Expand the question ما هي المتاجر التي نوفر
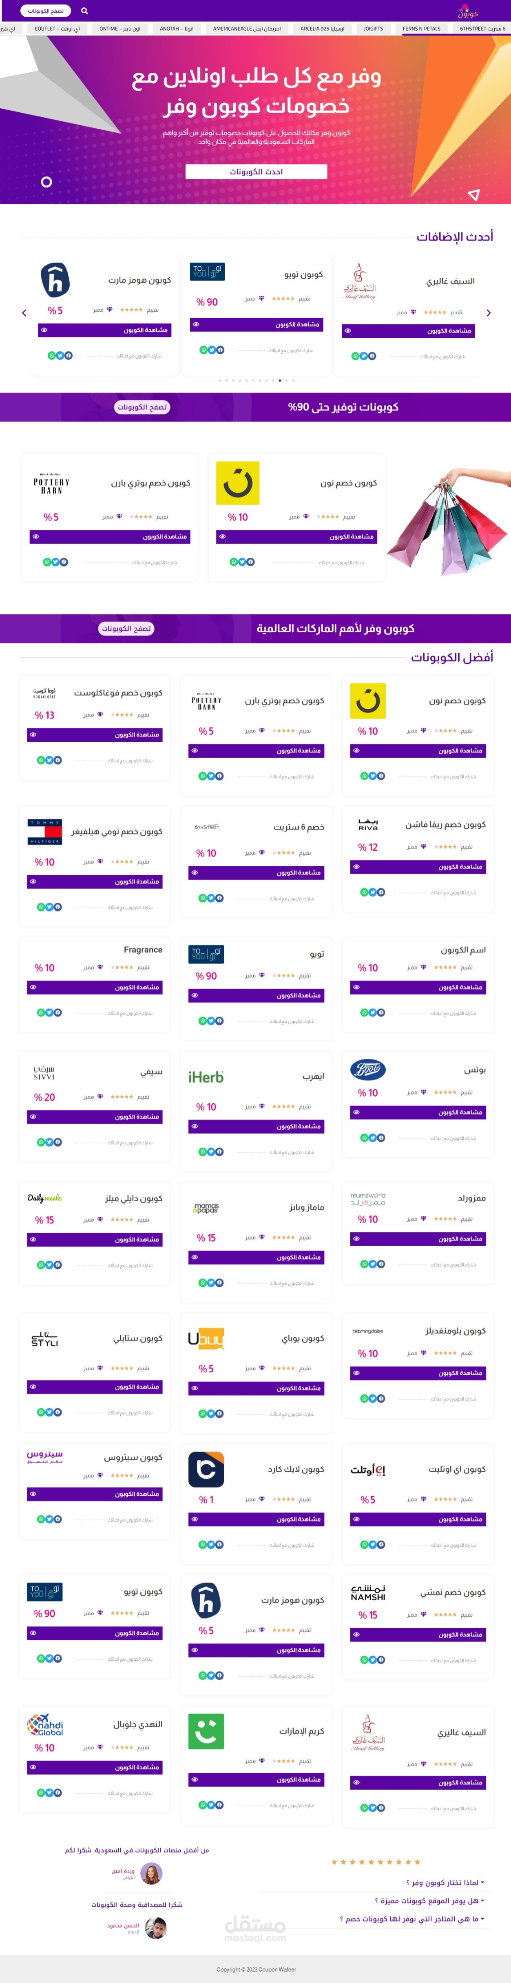The height and width of the screenshot is (1983, 511). pos(412,1919)
